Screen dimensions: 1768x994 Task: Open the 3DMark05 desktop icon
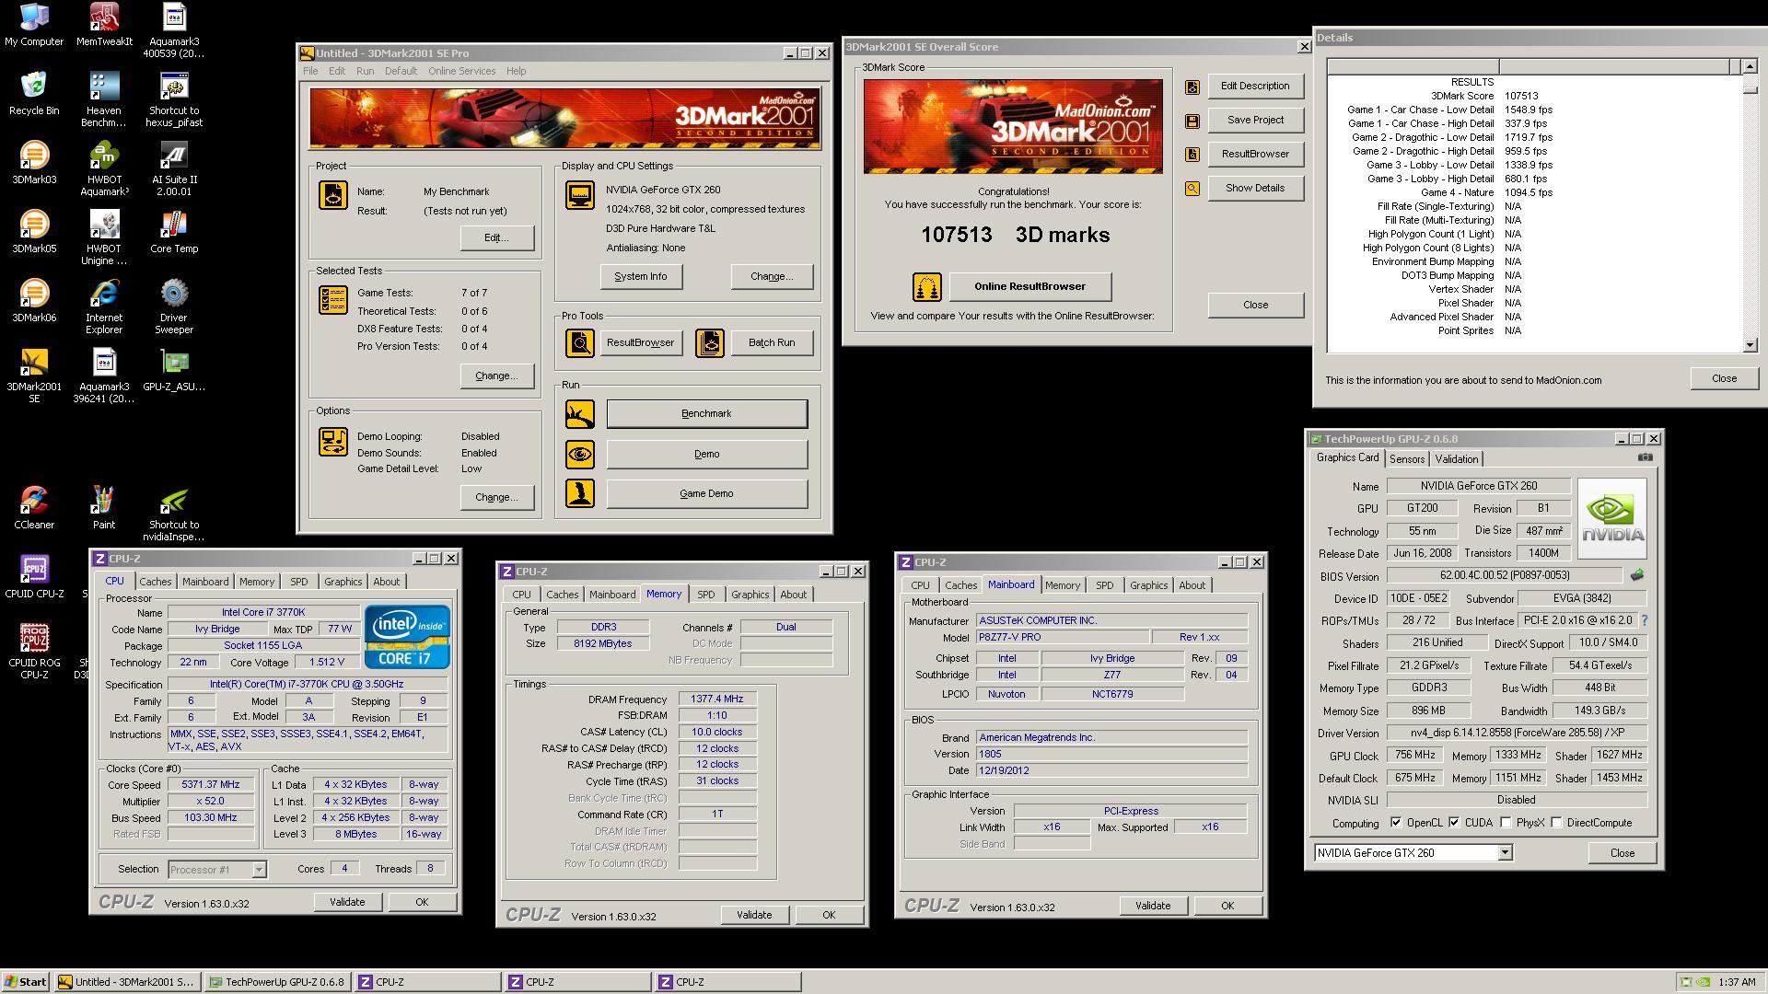tap(34, 232)
